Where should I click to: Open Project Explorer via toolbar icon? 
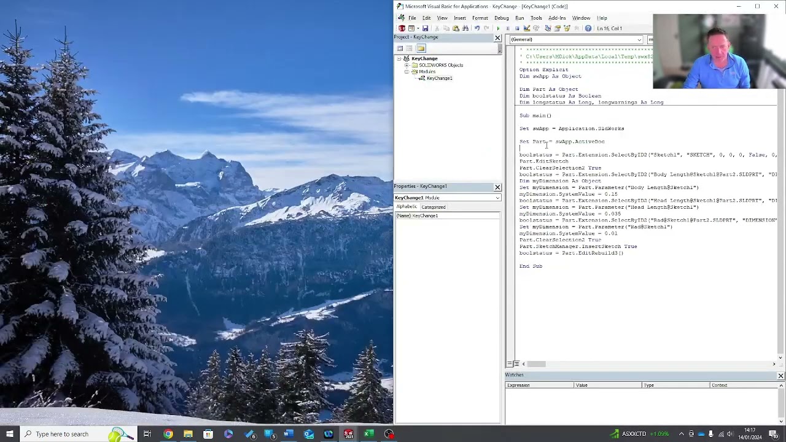(548, 28)
